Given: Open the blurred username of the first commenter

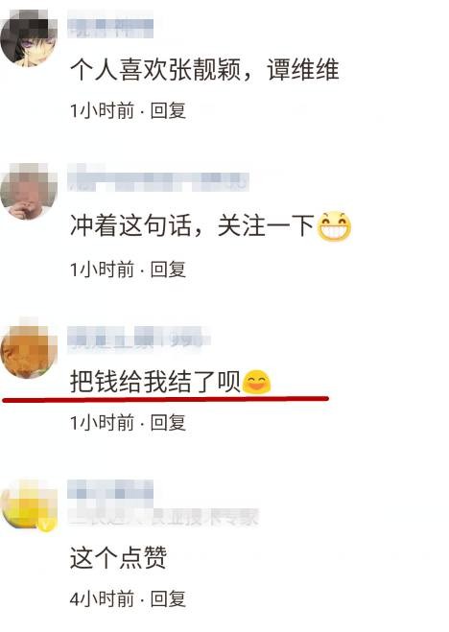Looking at the screenshot, I should click(110, 27).
